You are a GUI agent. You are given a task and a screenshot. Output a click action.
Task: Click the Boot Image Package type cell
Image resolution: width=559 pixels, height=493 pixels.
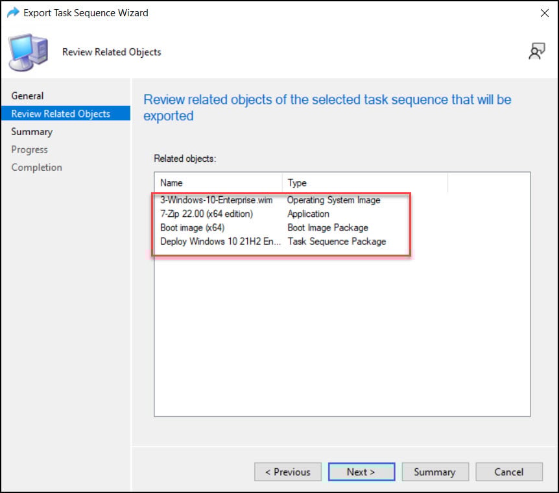(327, 228)
